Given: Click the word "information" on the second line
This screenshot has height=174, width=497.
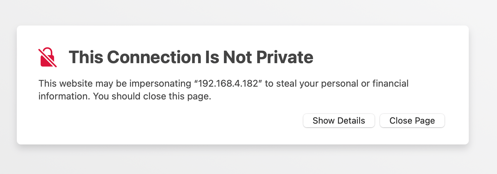Looking at the screenshot, I should click(64, 96).
